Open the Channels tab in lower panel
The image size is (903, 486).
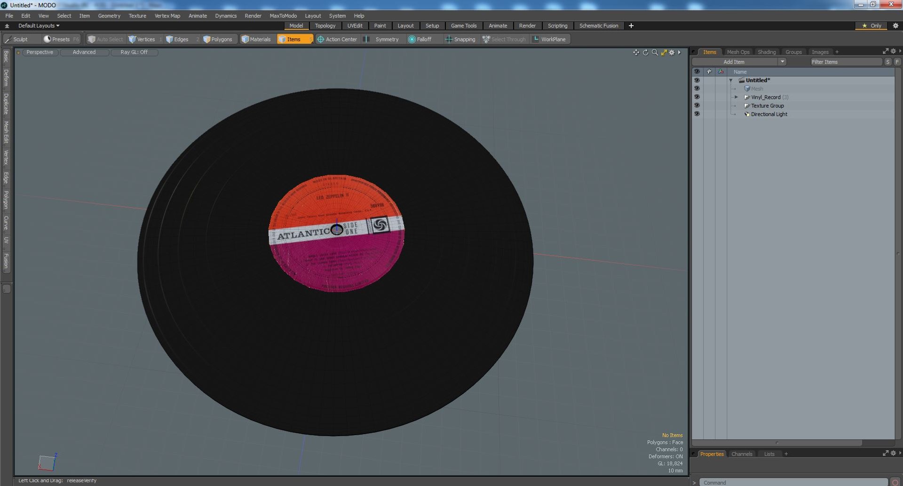coord(742,454)
